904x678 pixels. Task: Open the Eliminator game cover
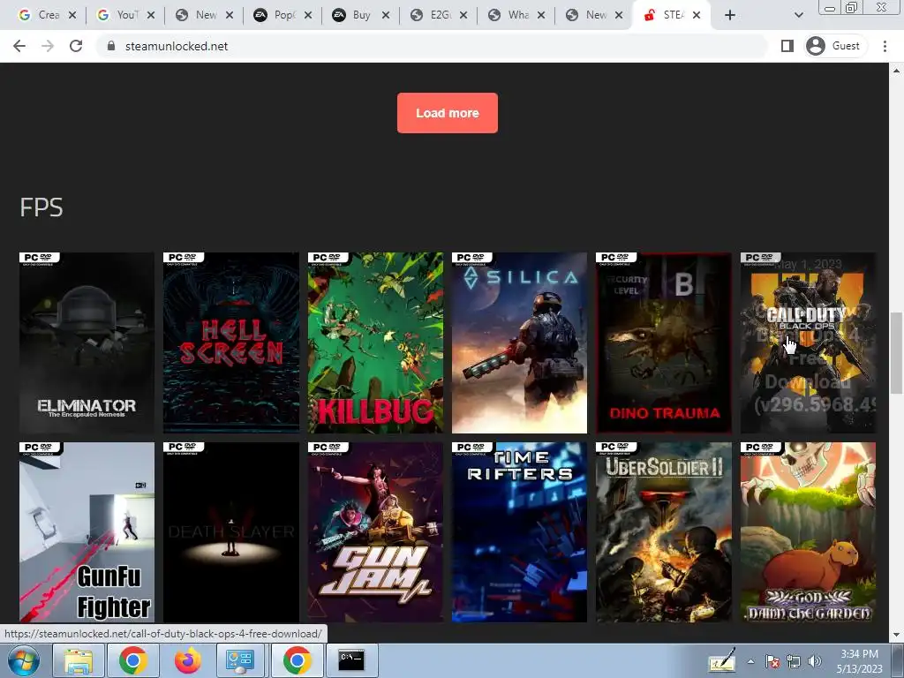87,343
